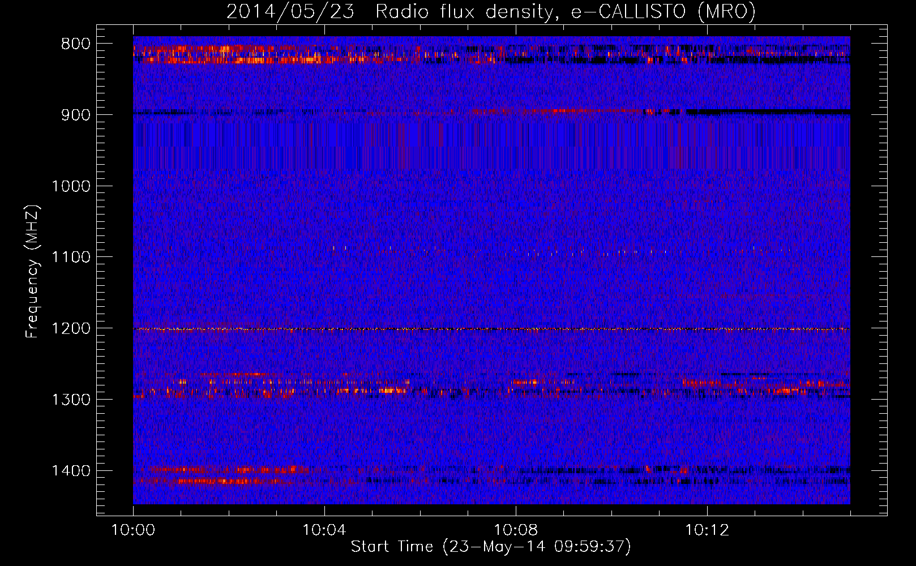Click the 10:00 time axis label
The image size is (916, 566).
[133, 530]
